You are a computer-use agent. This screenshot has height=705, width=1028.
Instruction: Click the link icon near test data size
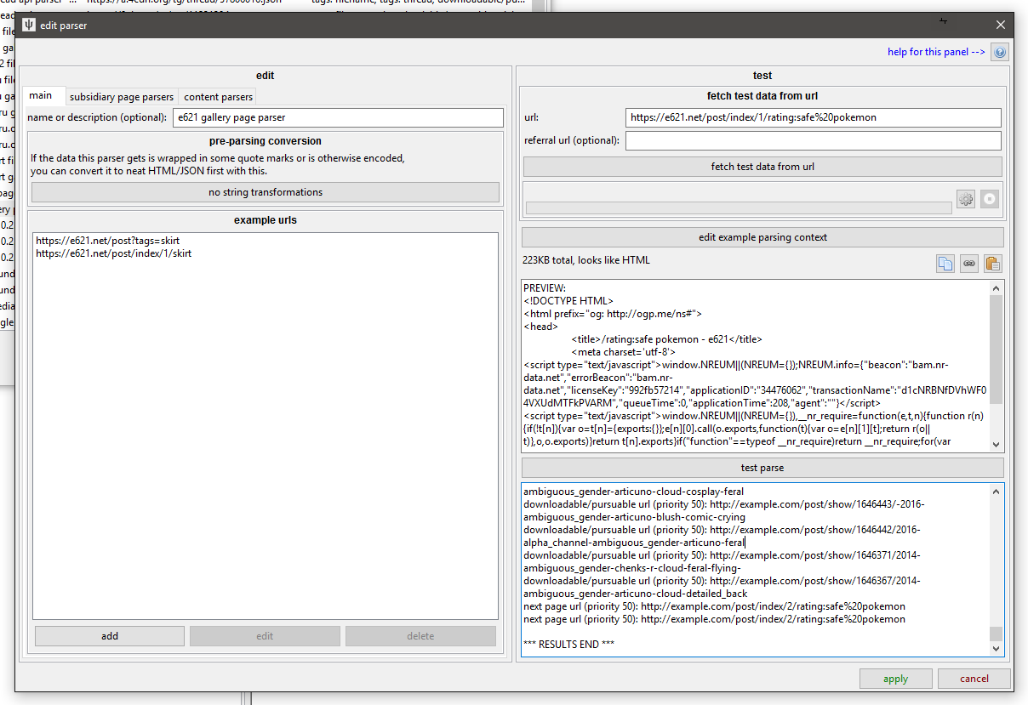tap(968, 264)
